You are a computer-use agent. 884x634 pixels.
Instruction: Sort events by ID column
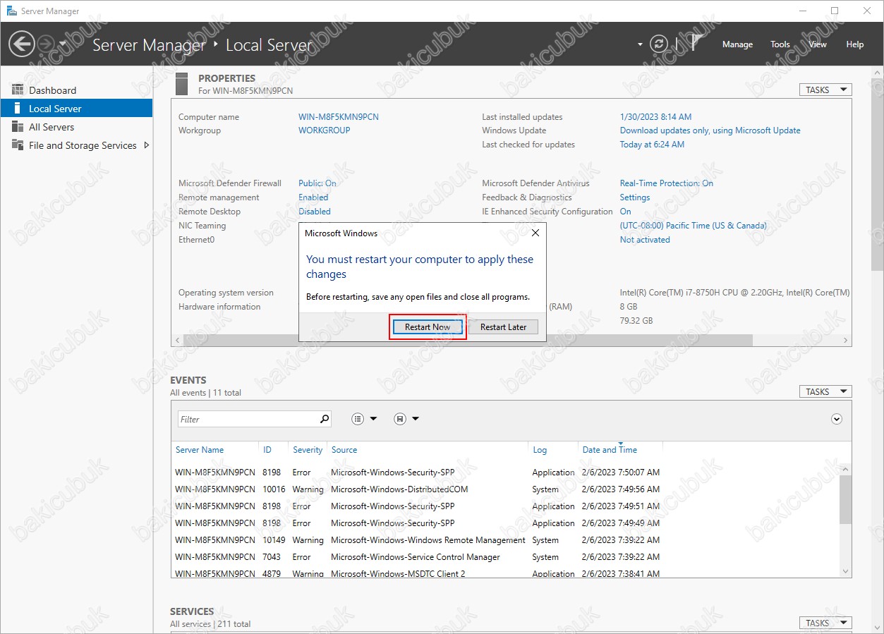(267, 450)
